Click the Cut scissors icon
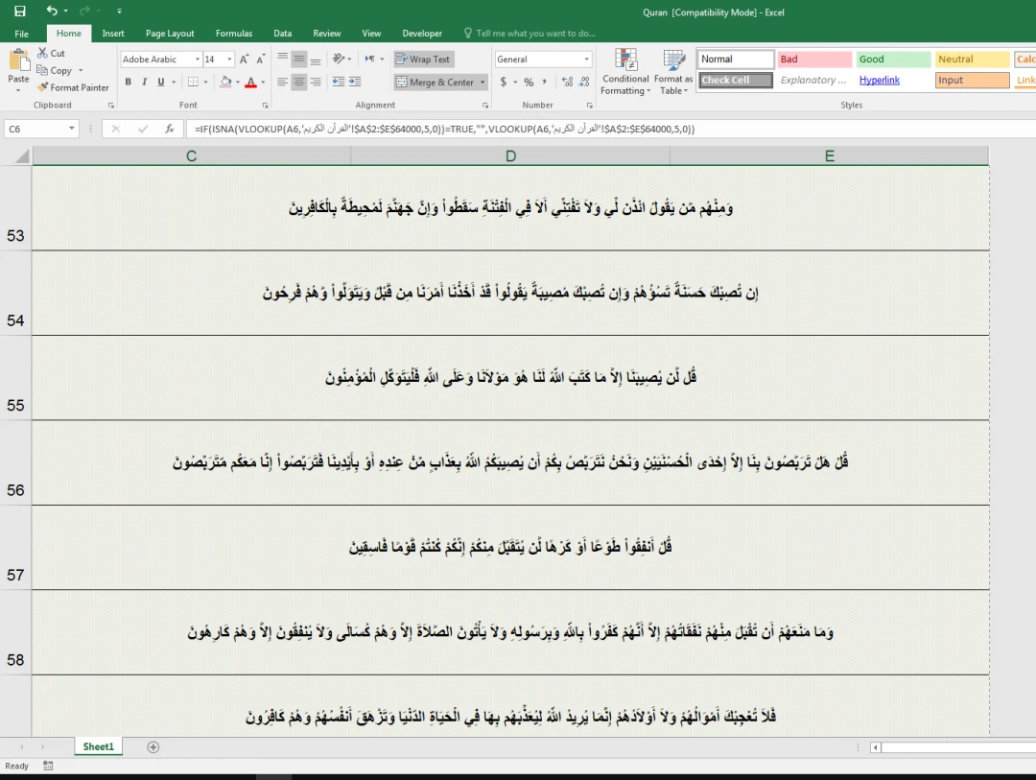 (x=43, y=54)
